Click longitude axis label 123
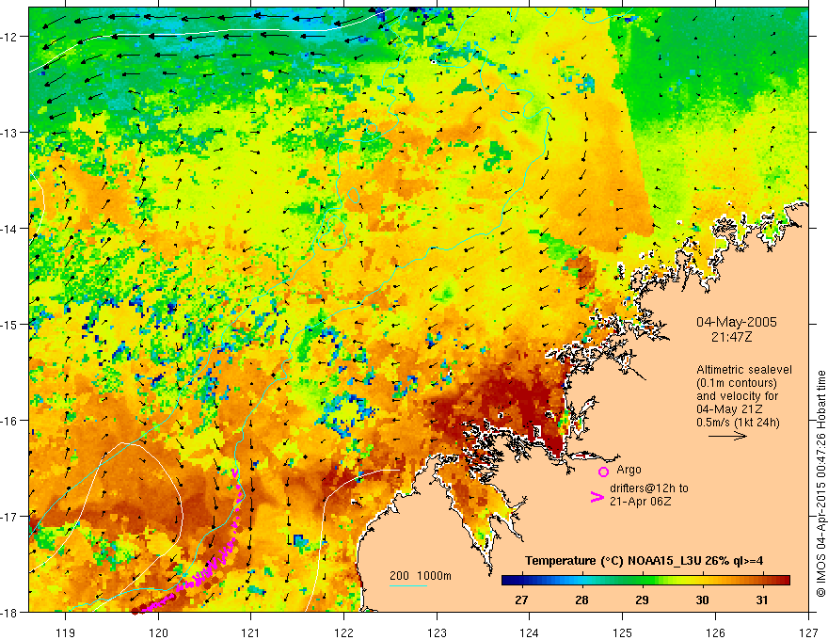 [437, 632]
